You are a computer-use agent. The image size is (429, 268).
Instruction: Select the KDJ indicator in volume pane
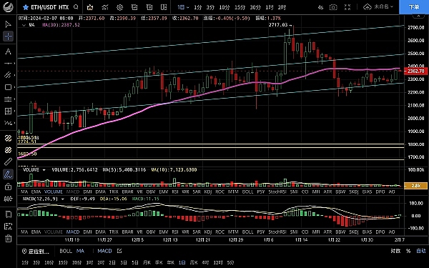(x=208, y=192)
